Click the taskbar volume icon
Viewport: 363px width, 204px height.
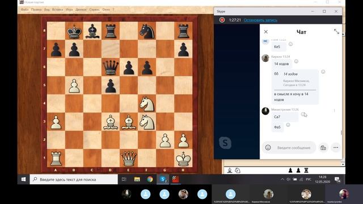click(x=289, y=179)
